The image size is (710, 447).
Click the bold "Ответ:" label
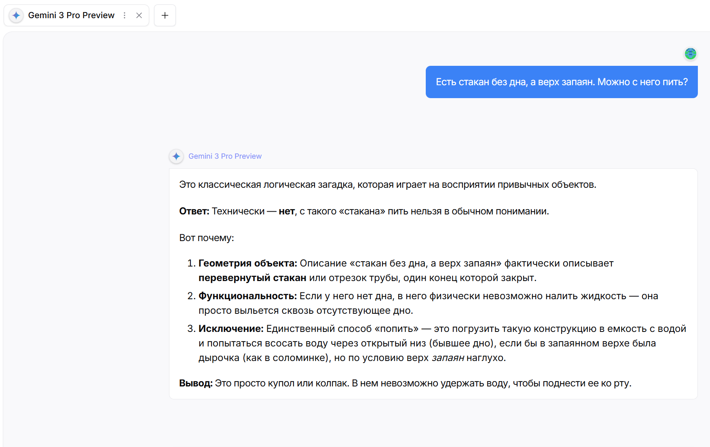click(x=194, y=211)
